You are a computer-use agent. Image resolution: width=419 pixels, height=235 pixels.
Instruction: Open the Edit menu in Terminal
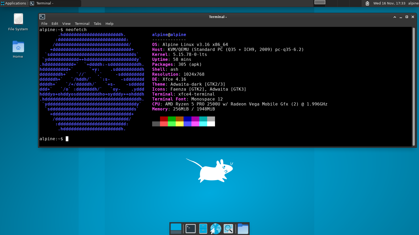55,23
